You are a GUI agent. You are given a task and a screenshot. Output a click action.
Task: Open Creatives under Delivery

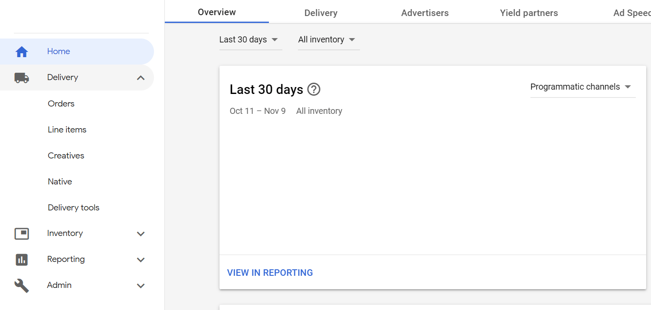66,156
